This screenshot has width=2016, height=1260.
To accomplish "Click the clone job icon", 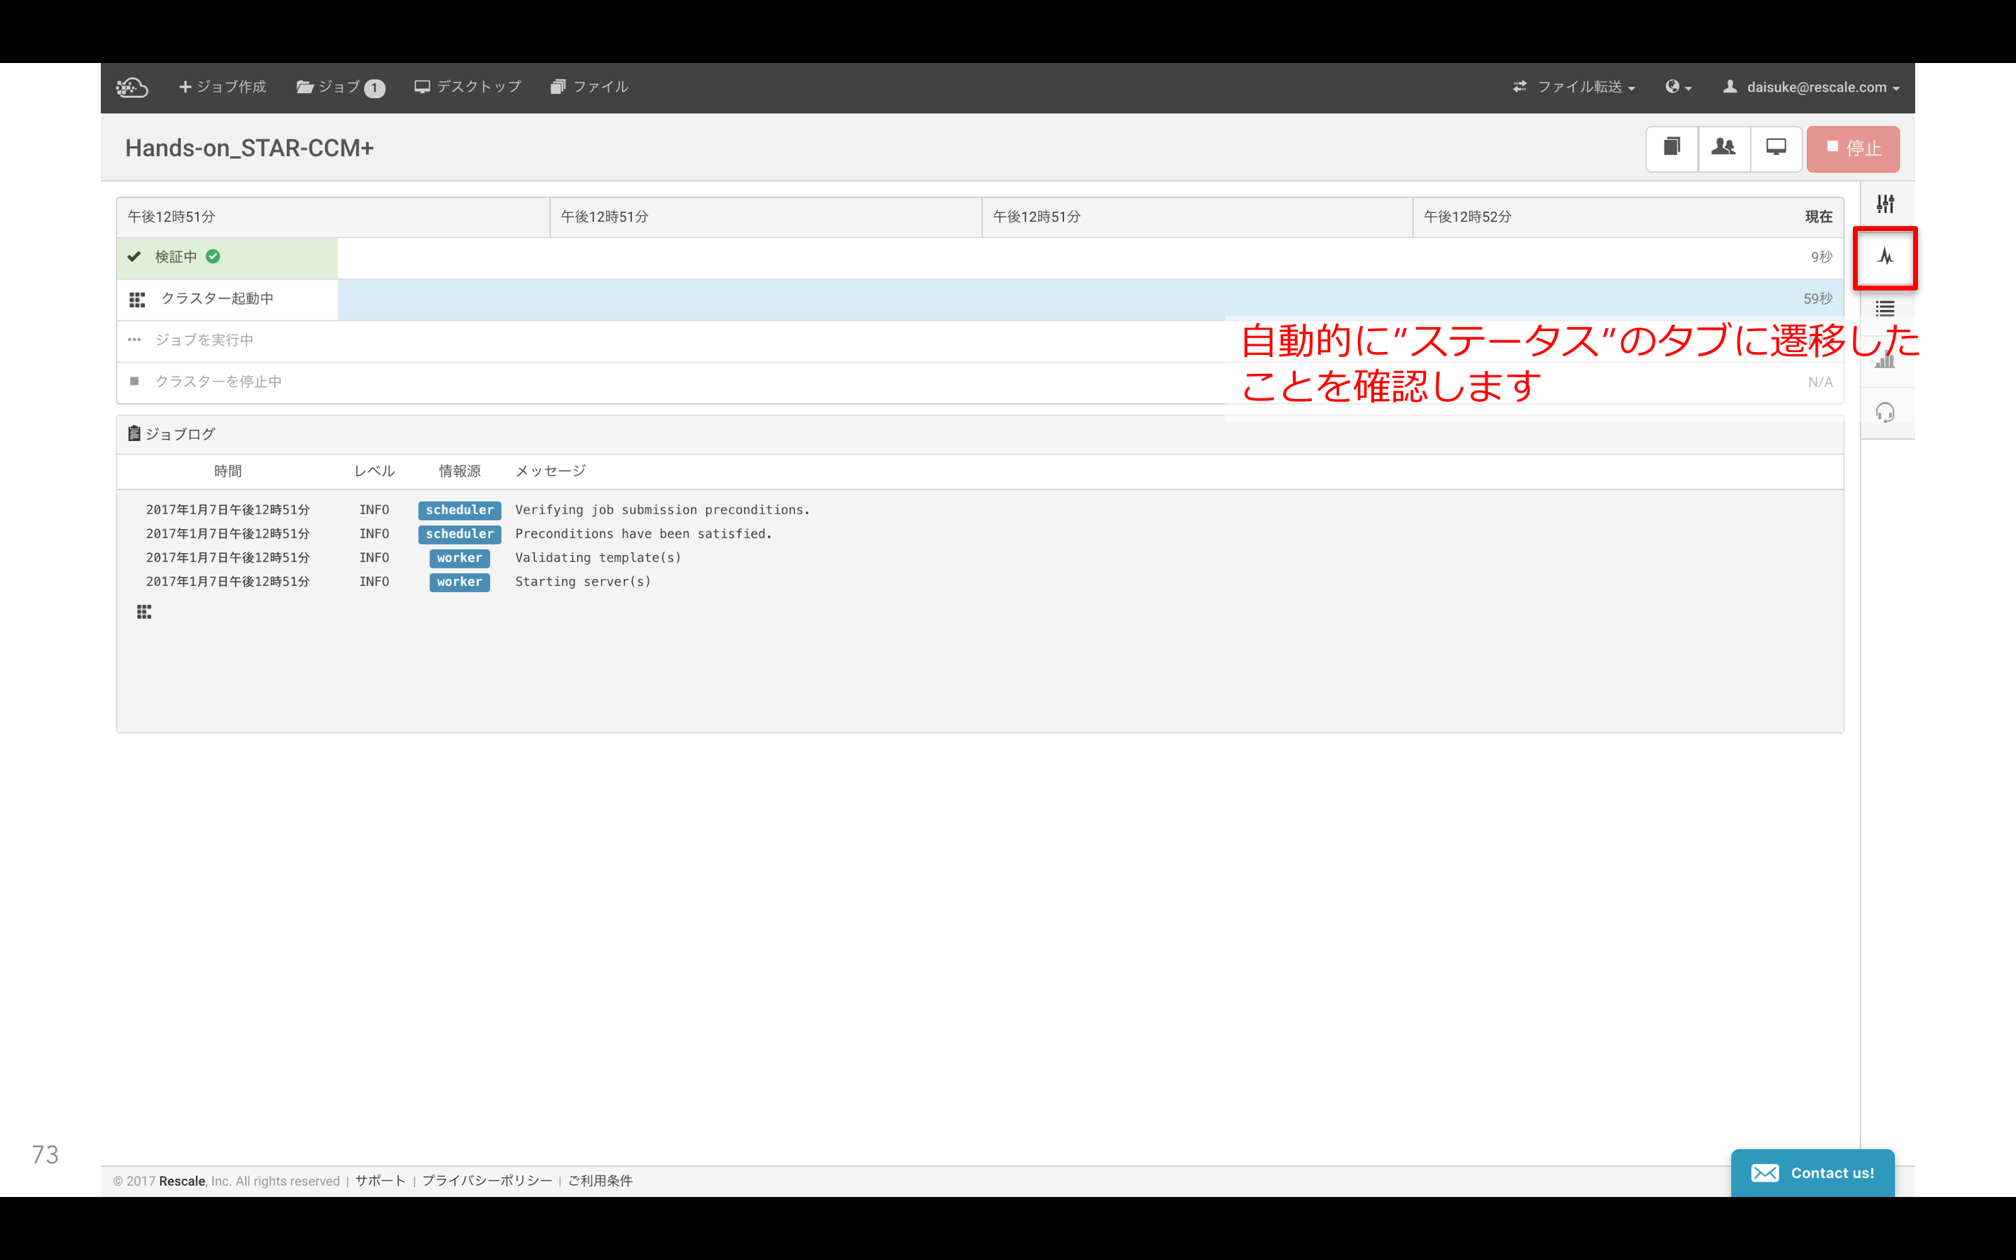I will (x=1671, y=148).
